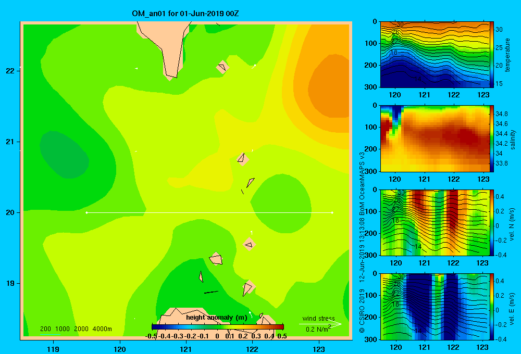This screenshot has width=521, height=354.
Task: Click the 'vel. E (m/s)' label
Action: 512,308
